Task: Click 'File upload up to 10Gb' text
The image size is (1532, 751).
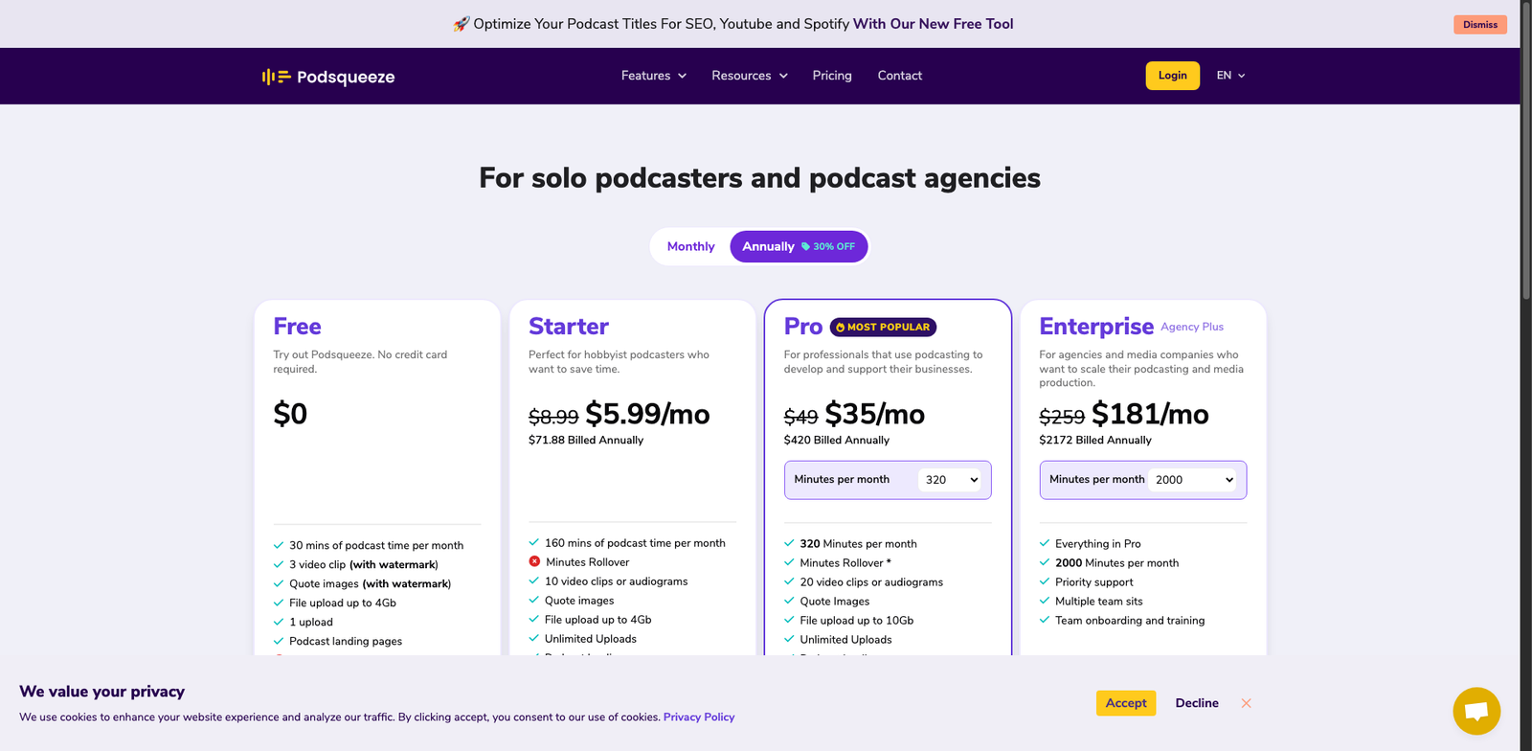Action: tap(857, 620)
